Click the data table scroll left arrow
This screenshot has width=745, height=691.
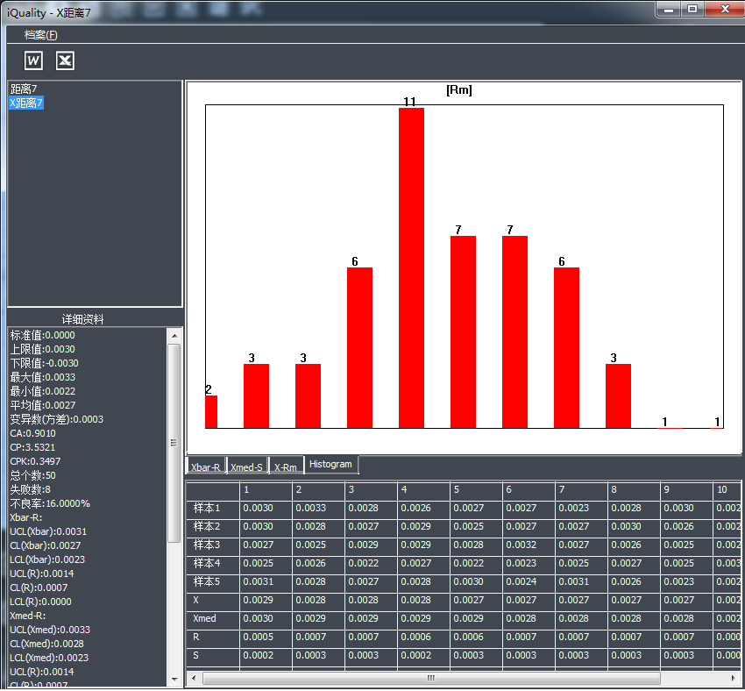pos(193,678)
